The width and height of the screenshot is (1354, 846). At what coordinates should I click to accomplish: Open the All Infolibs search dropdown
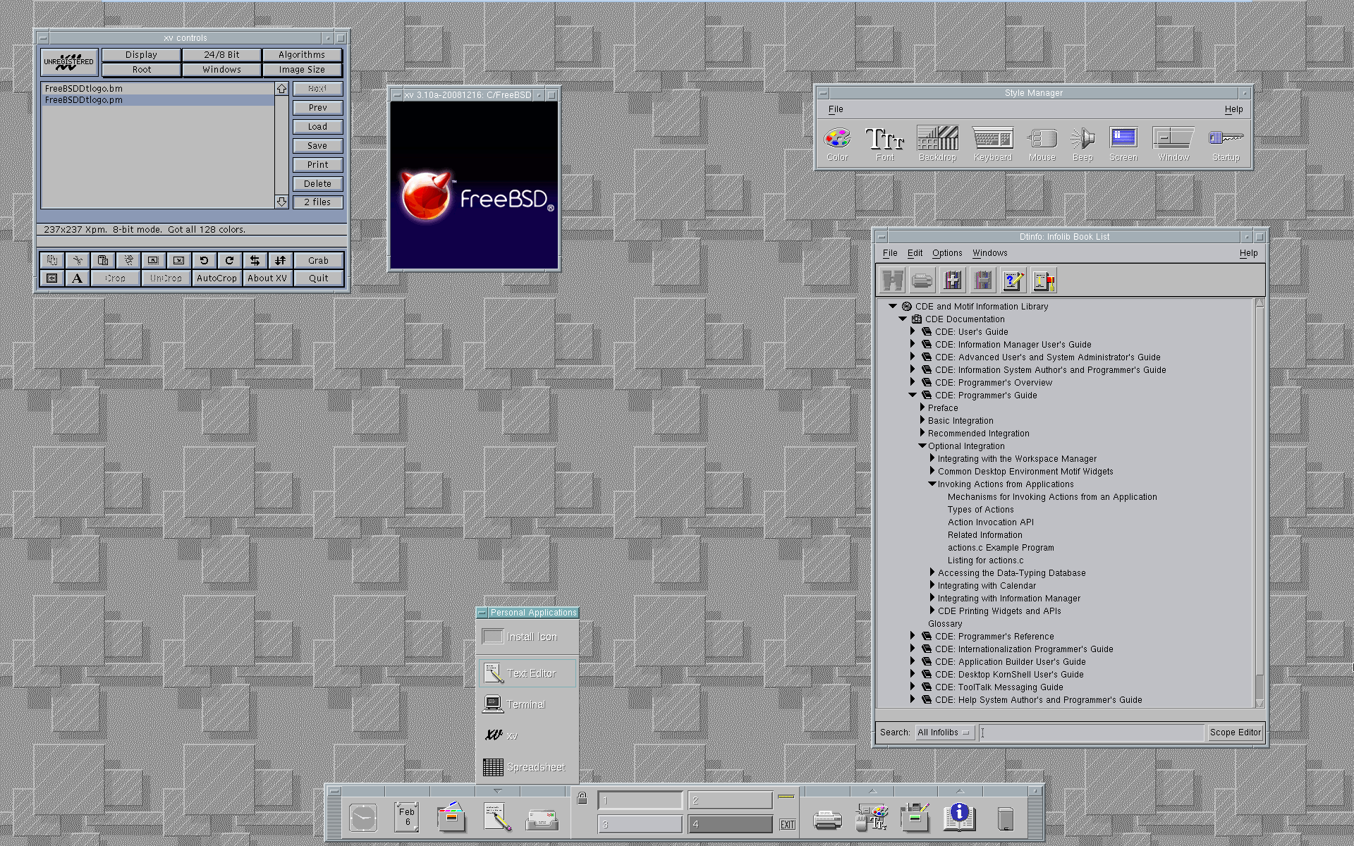pos(943,732)
